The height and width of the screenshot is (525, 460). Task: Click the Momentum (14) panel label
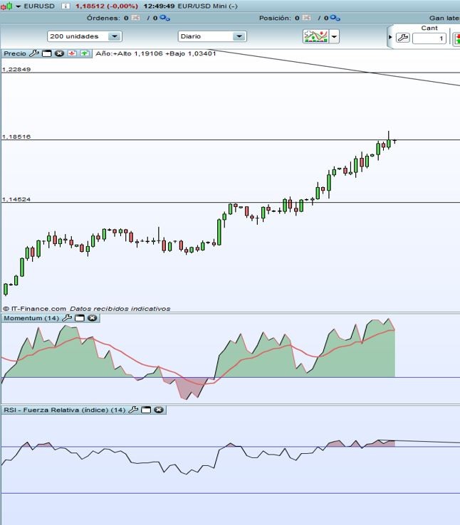(31, 318)
